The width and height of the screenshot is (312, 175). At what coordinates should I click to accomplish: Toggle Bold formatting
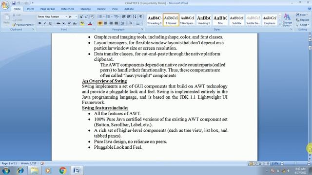click(39, 23)
